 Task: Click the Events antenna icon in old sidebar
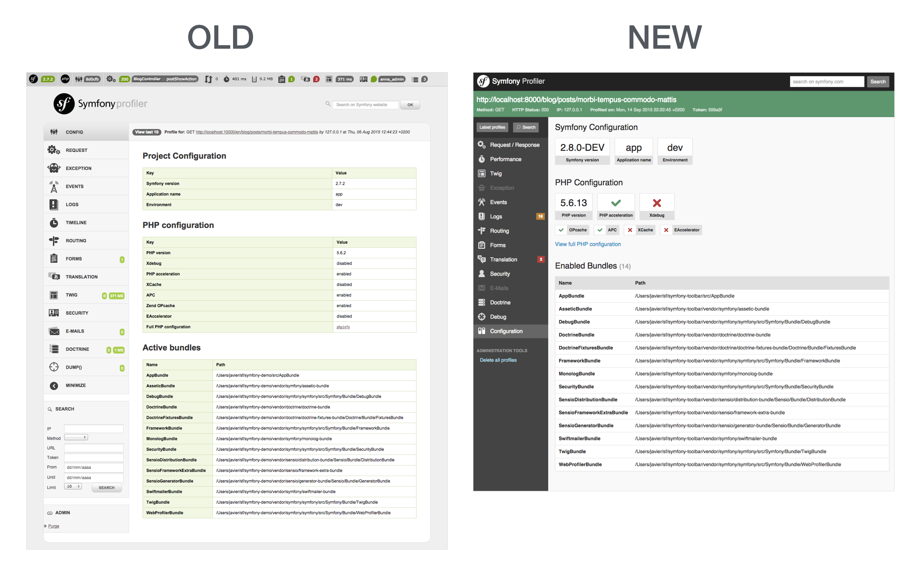54,186
